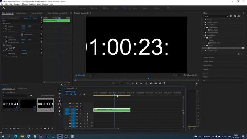The height and width of the screenshot is (139, 247).
Task: Toggle Scale animation stopwatch
Action: click(6, 29)
